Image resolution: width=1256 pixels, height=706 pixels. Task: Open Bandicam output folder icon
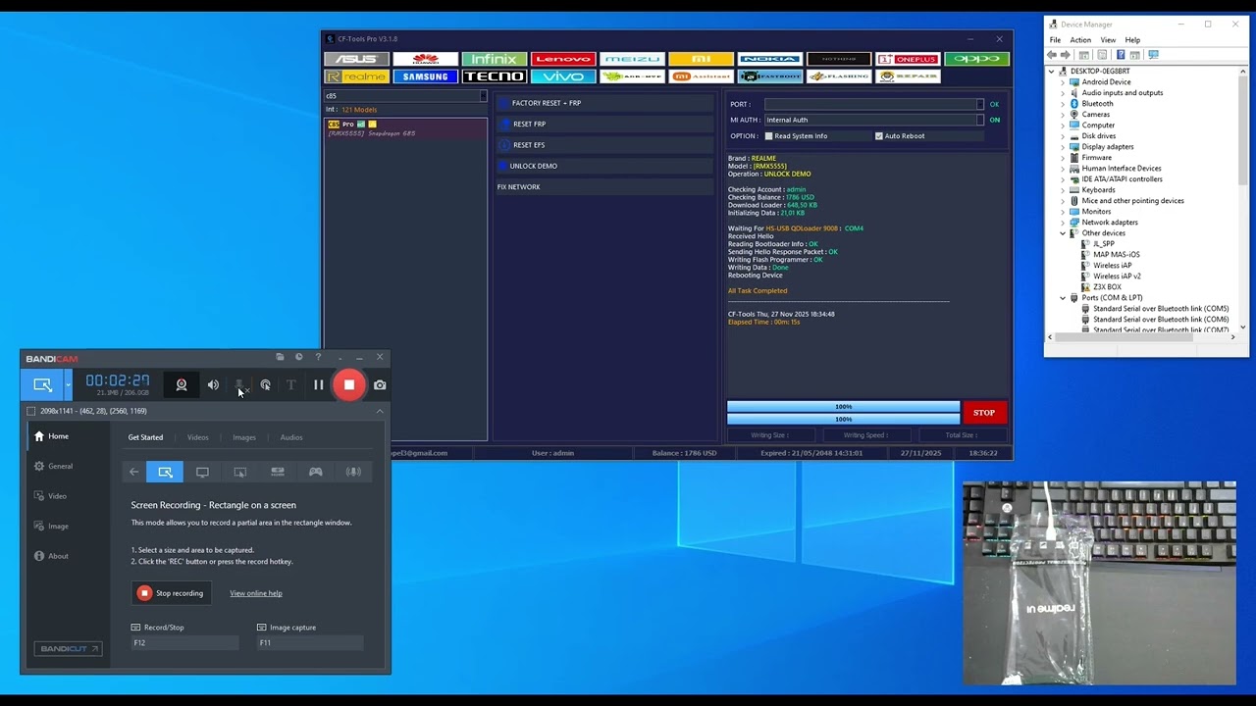[x=280, y=357]
